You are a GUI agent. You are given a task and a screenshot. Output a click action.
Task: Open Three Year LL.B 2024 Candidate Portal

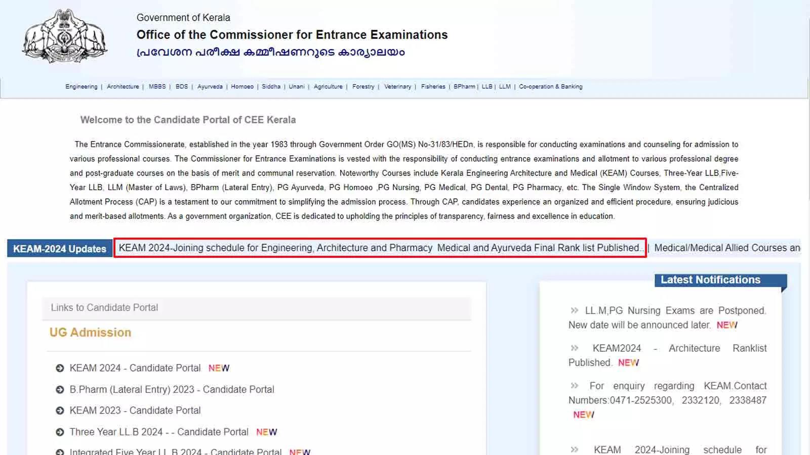pos(159,432)
